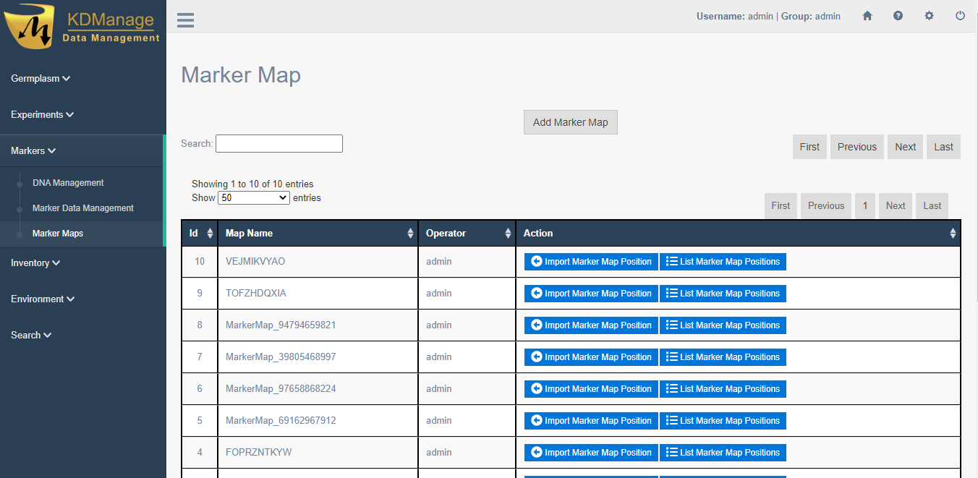
Task: Click the power logout icon
Action: click(960, 16)
